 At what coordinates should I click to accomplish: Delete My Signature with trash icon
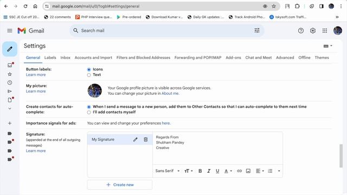point(146,140)
